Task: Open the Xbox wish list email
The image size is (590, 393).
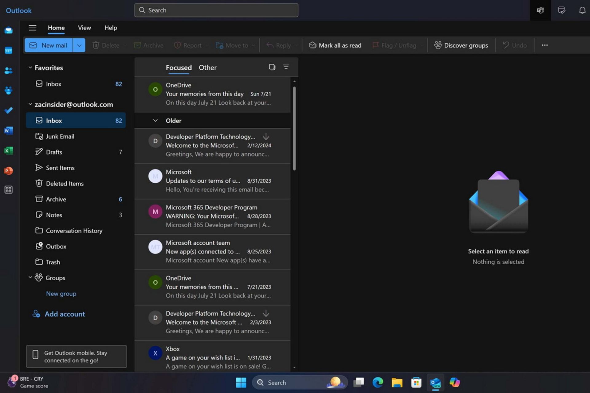Action: (x=212, y=356)
